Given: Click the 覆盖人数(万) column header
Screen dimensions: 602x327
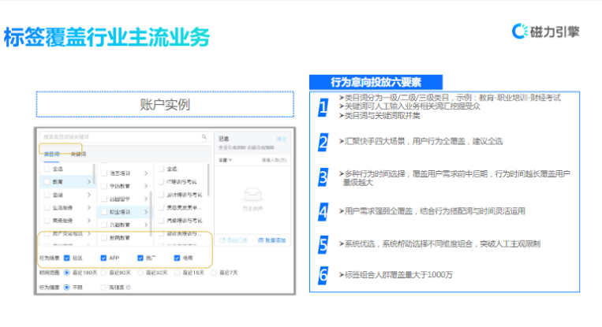Looking at the screenshot, I should pyautogui.click(x=274, y=160).
